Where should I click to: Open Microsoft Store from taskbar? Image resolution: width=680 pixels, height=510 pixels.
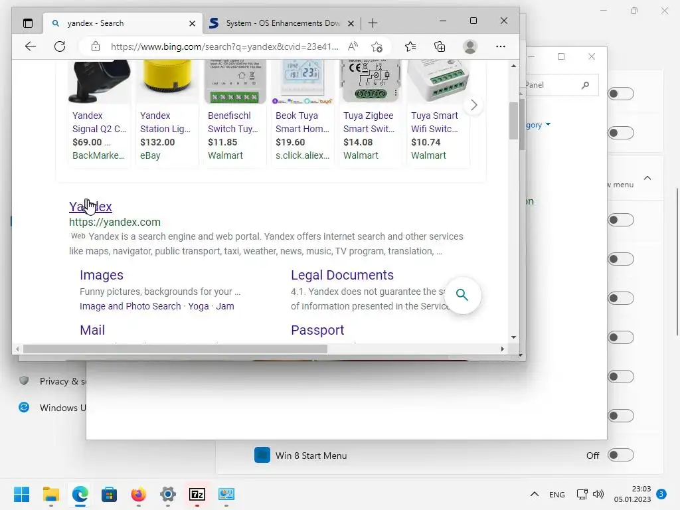(110, 494)
